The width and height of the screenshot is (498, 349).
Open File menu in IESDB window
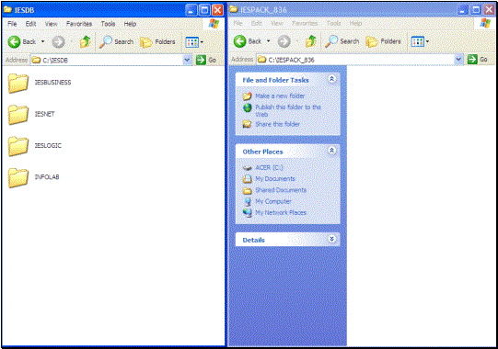coord(12,24)
